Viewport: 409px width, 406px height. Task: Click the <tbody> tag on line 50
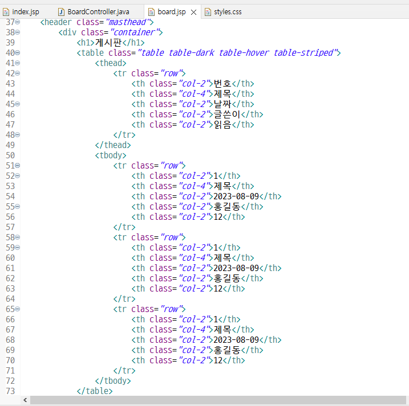pos(111,155)
